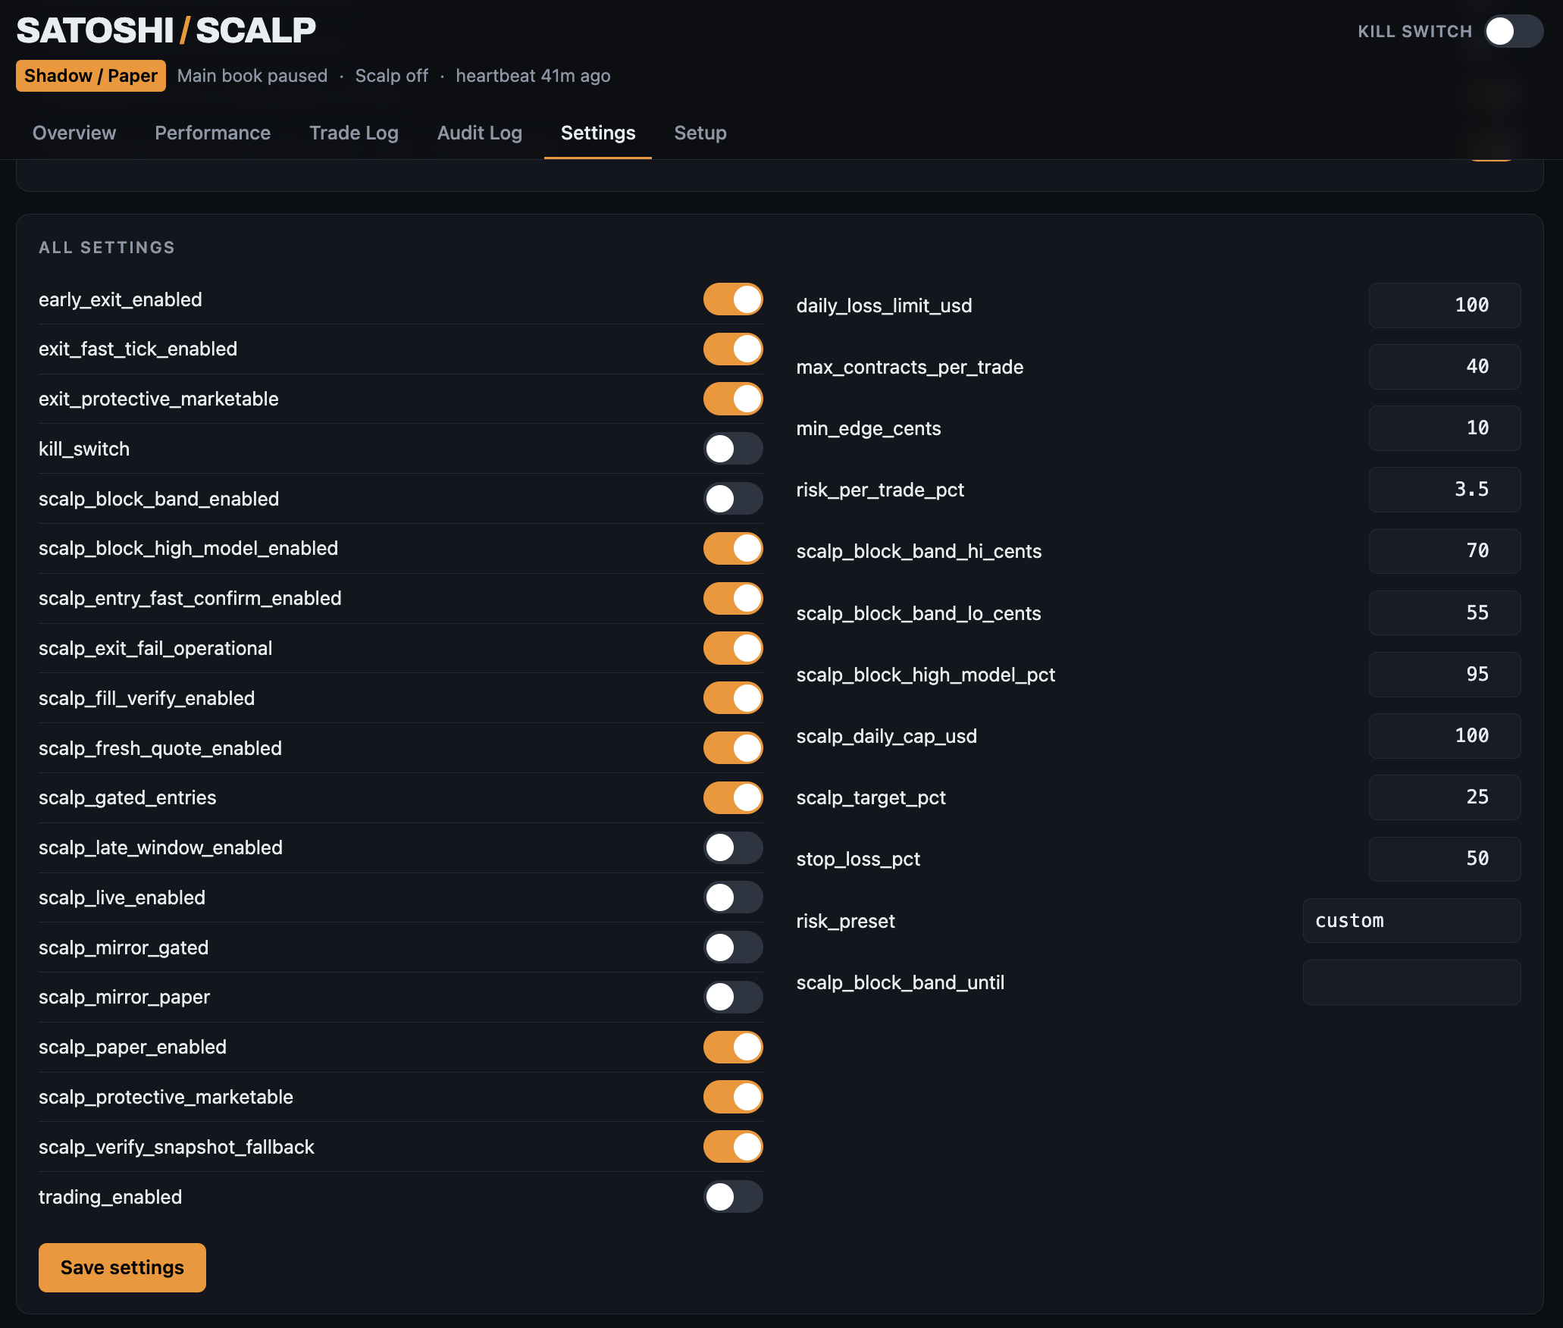Screen dimensions: 1563x1328
Task: Open the Overview tab
Action: (x=74, y=133)
